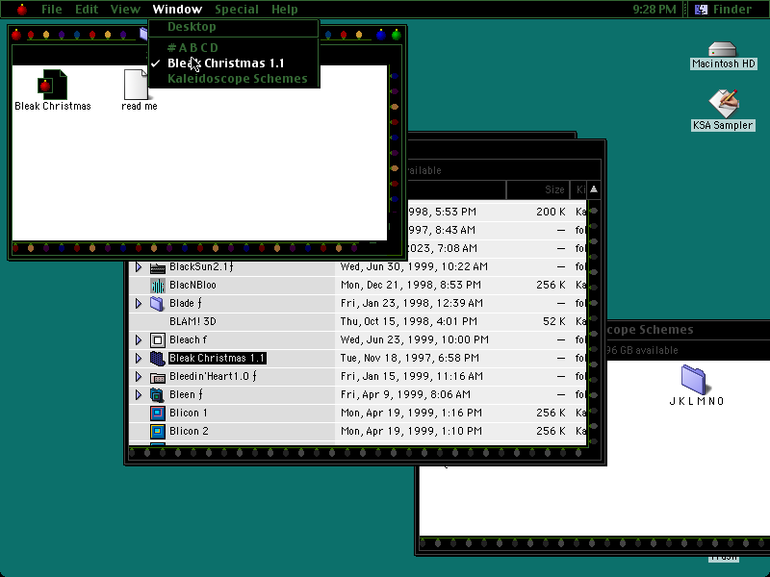The image size is (770, 577).
Task: Click the date Mon, Apr 19, 1999, 1:16 PM
Action: tap(411, 414)
